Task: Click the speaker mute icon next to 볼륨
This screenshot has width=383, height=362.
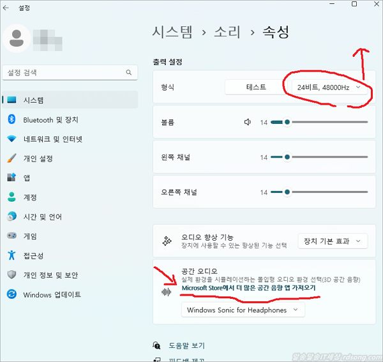Action: pyautogui.click(x=248, y=122)
